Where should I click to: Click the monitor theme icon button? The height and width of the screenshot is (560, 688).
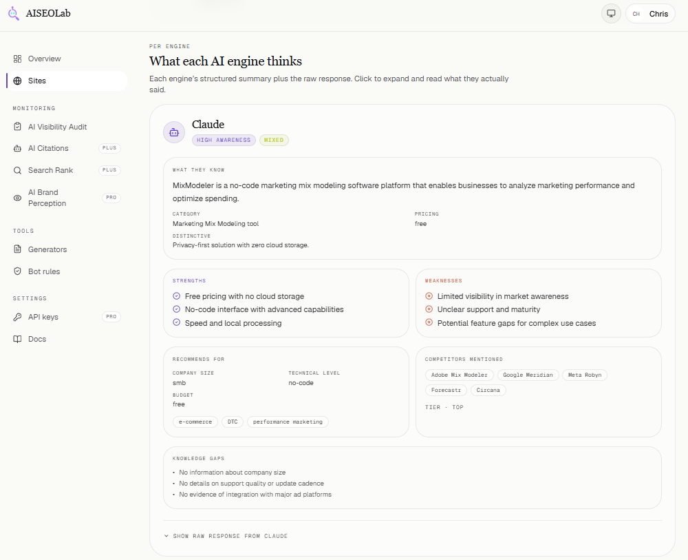(x=611, y=14)
